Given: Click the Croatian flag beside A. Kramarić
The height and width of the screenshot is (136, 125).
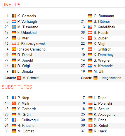Looking at the screenshot, I should (x=90, y=66).
